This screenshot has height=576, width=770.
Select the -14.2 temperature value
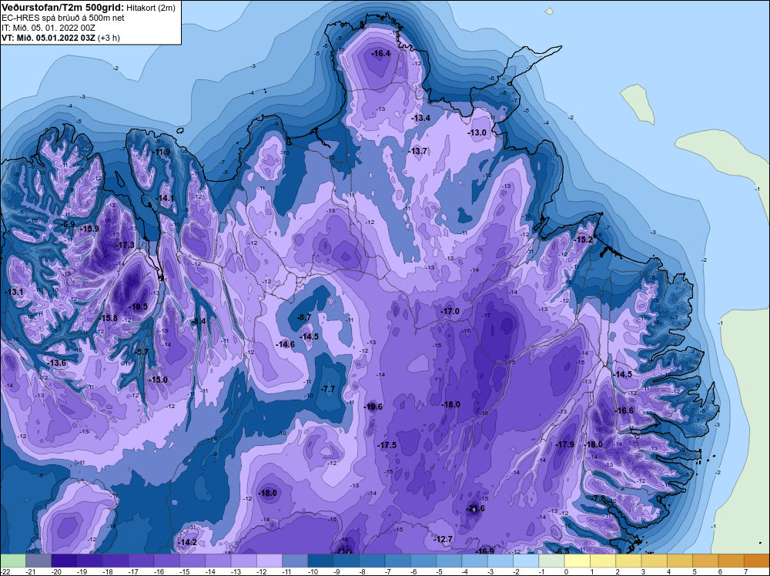click(187, 542)
